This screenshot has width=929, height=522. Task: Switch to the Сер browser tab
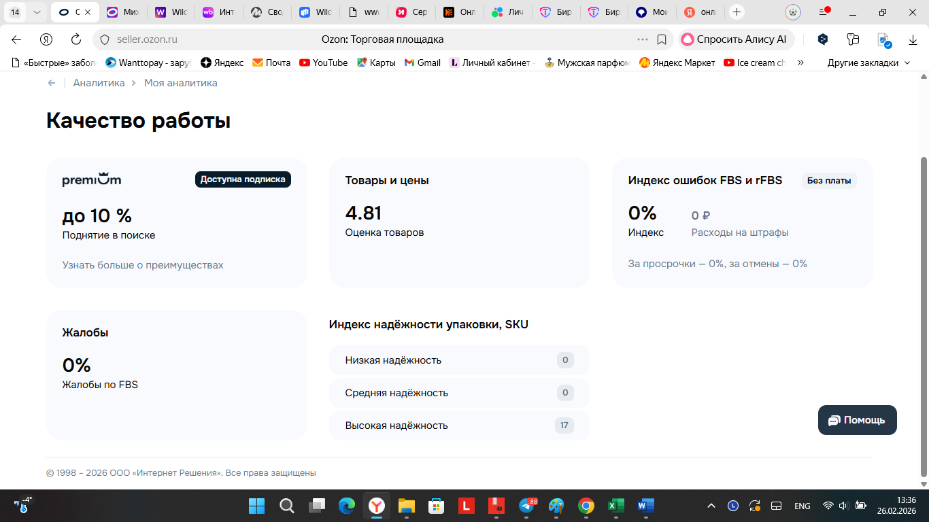(x=411, y=12)
